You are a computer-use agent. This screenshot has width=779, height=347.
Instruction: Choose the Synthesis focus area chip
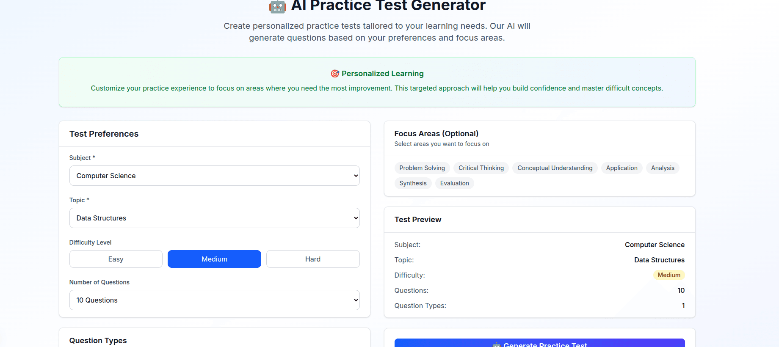click(413, 183)
